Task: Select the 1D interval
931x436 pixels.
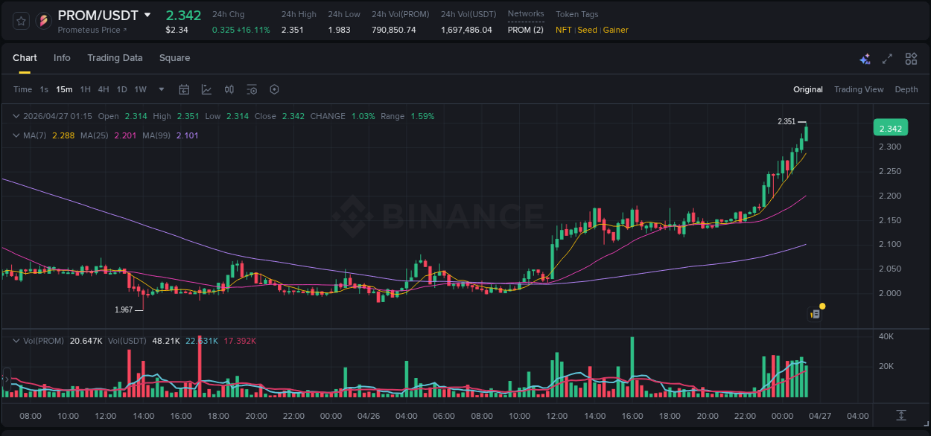Action: pyautogui.click(x=121, y=89)
